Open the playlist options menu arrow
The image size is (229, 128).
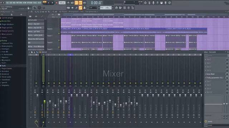(29, 12)
